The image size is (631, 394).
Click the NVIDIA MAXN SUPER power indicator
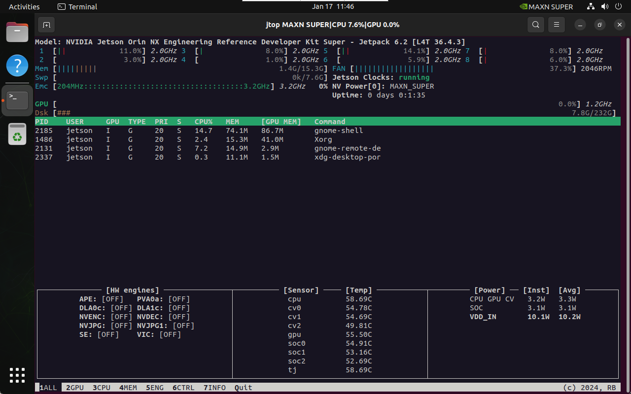tap(547, 7)
